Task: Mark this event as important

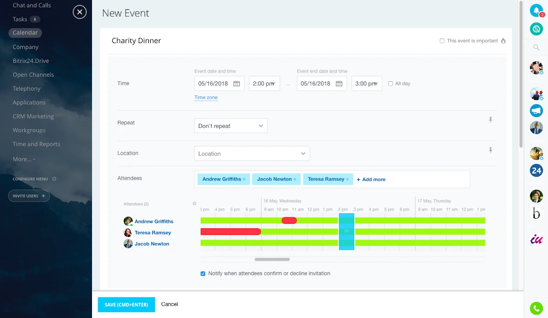Action: pos(442,41)
